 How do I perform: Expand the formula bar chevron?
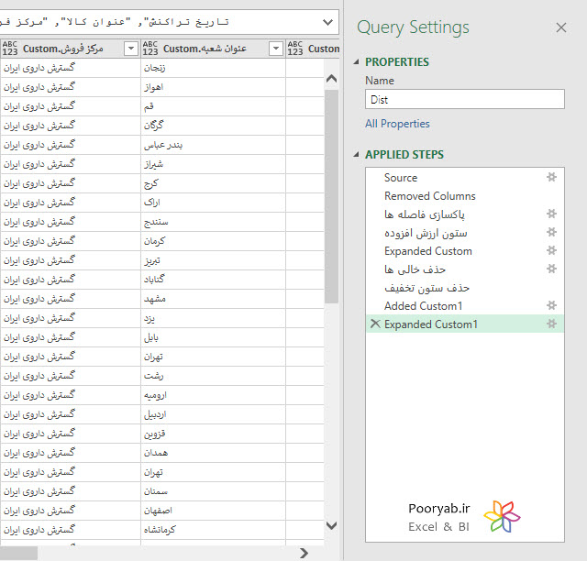327,22
